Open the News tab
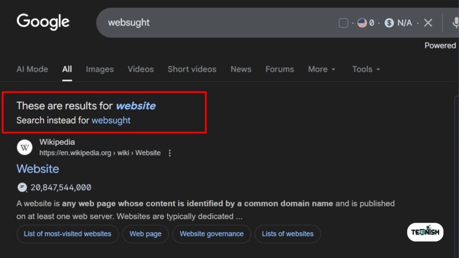Screen dimensions: 459x258 241,69
